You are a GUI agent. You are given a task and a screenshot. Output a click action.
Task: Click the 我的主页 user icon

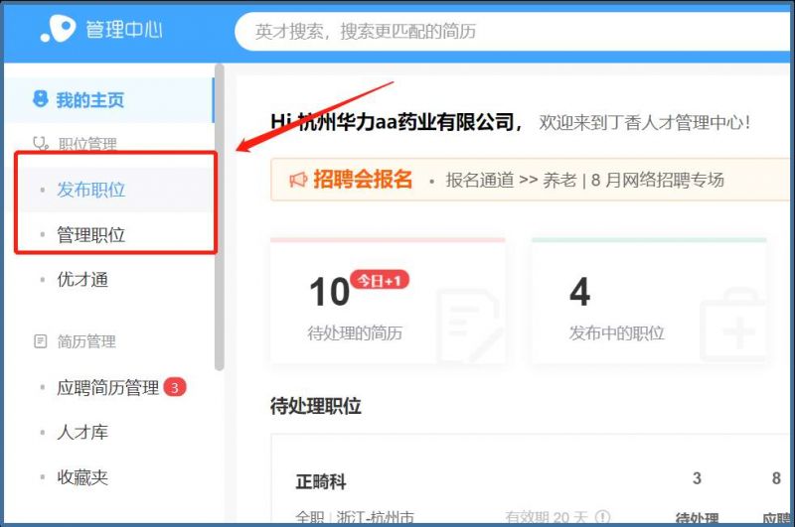(40, 98)
